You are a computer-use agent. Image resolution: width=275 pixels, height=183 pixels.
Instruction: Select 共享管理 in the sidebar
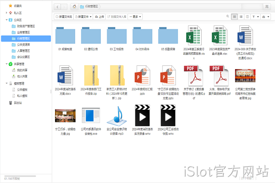tap(16, 64)
